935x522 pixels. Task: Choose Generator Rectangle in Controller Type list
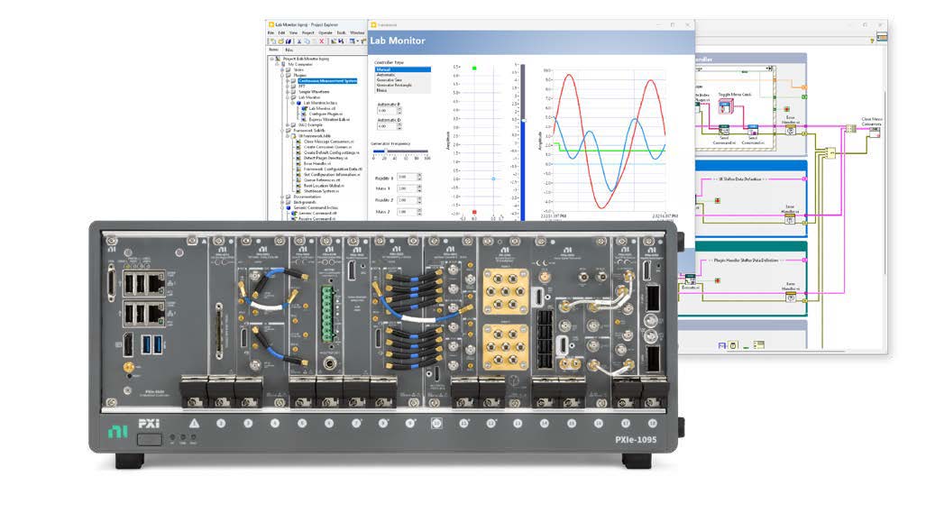tap(402, 85)
